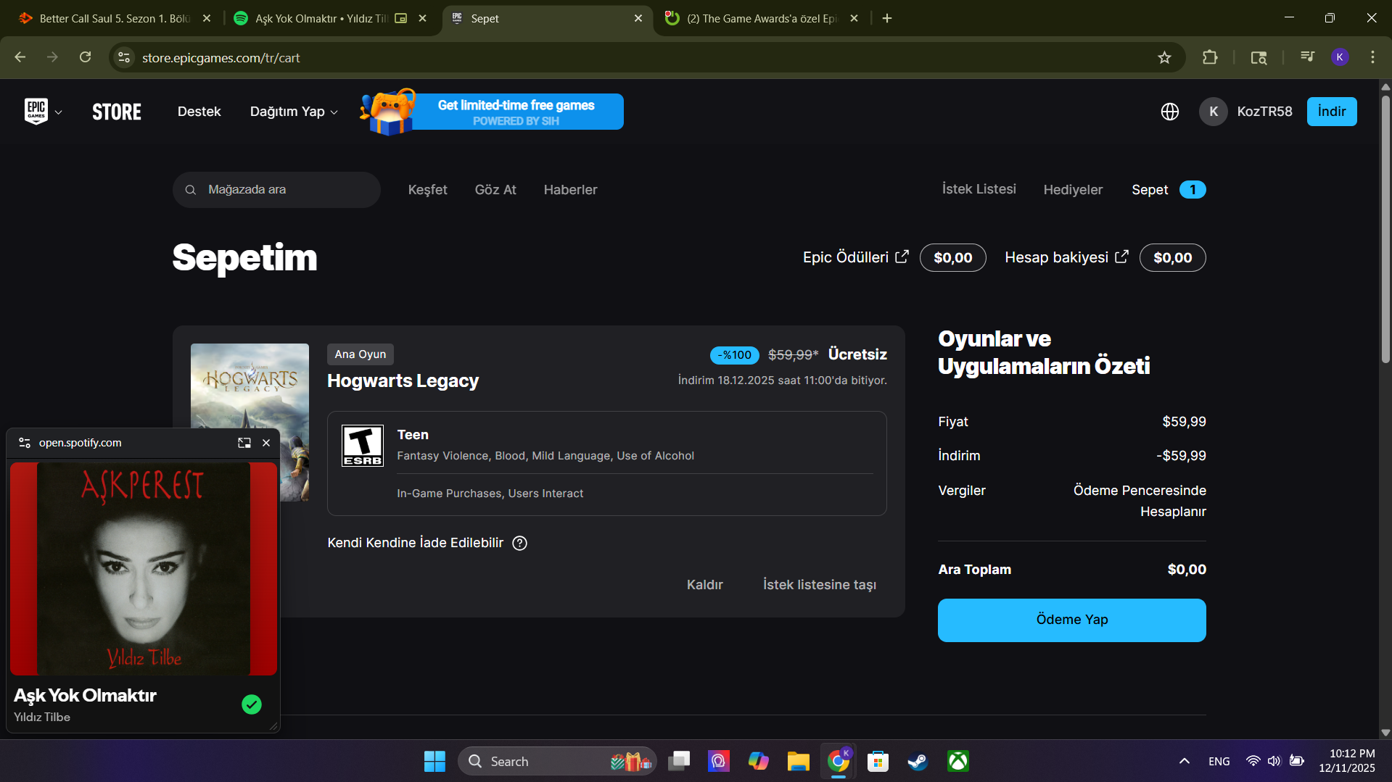Viewport: 1392px width, 782px height.
Task: Open İstek Listesi wishlist
Action: [979, 189]
